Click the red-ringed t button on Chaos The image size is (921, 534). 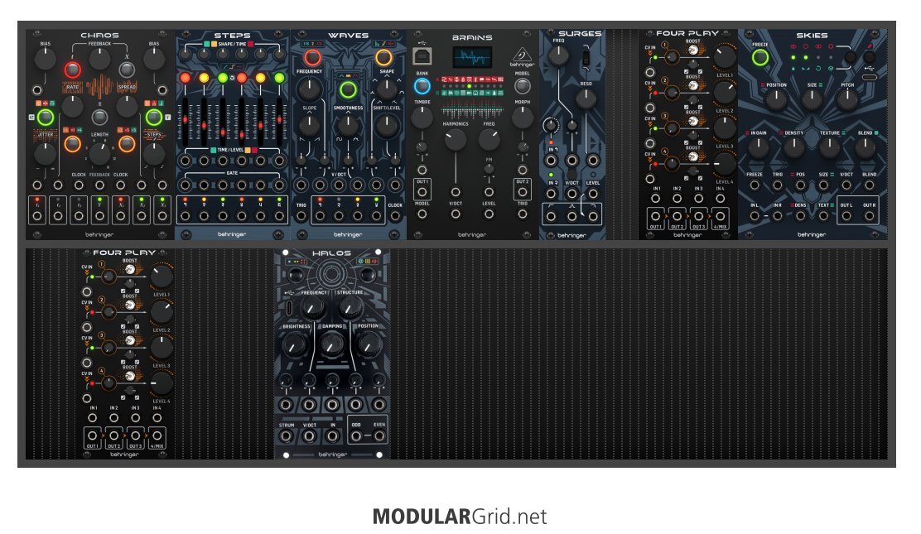coord(72,70)
